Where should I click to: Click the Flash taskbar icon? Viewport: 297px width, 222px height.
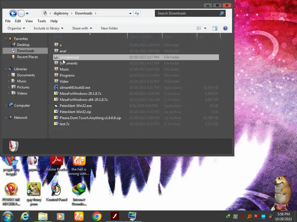(x=115, y=216)
